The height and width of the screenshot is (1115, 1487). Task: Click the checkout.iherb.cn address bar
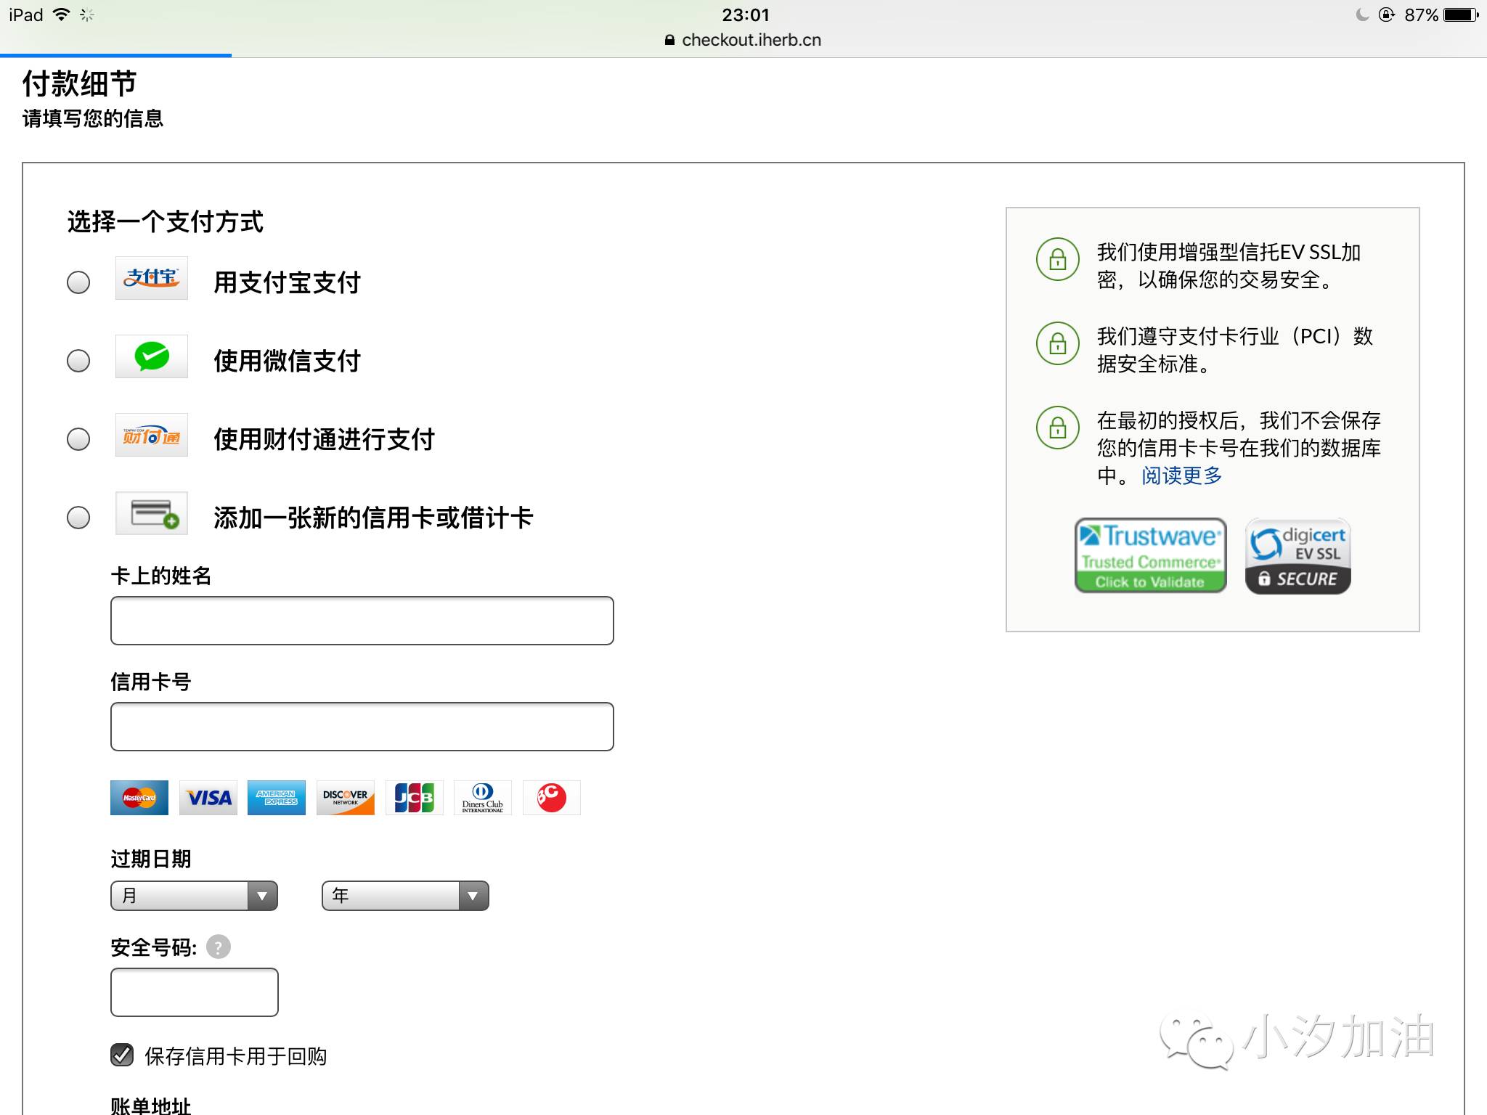743,40
